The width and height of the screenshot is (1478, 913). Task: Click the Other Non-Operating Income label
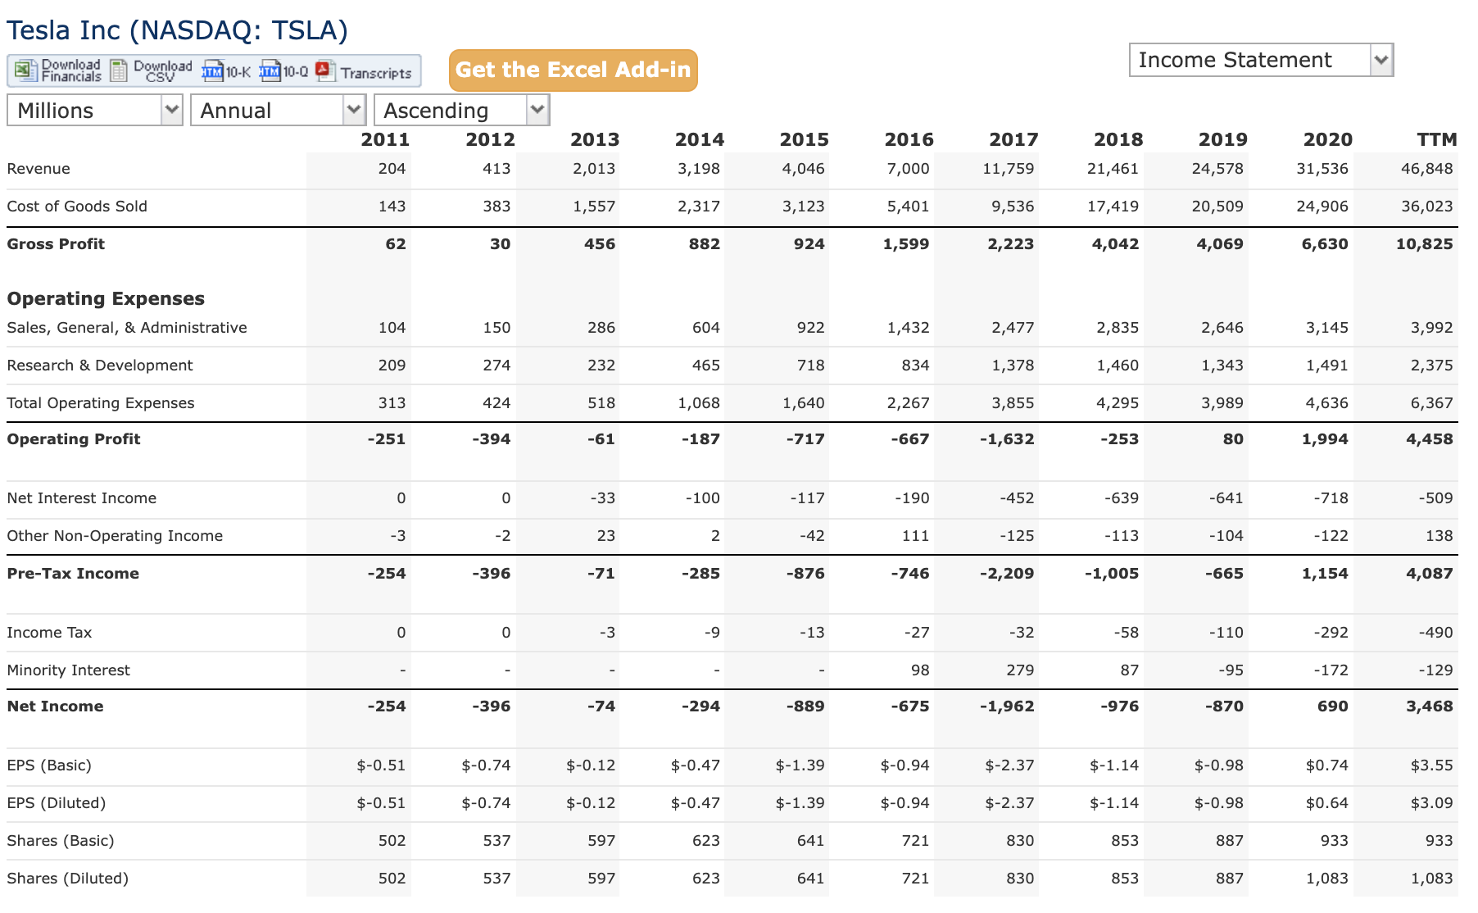click(115, 536)
